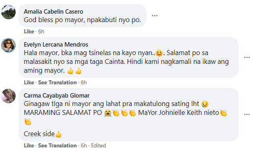Open 6h timestamp on Evelyn's comment
Screen dimensions: 253x151
(x=84, y=82)
